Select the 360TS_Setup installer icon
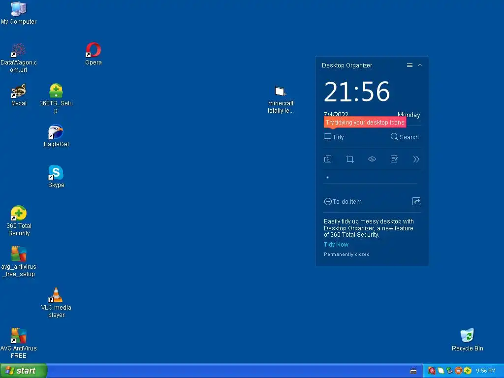The image size is (504, 378). point(56,98)
